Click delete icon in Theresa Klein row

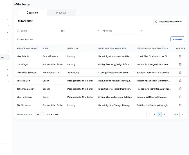[180, 81]
